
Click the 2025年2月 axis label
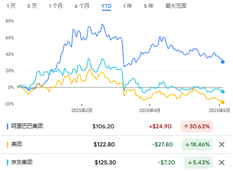click(82, 110)
